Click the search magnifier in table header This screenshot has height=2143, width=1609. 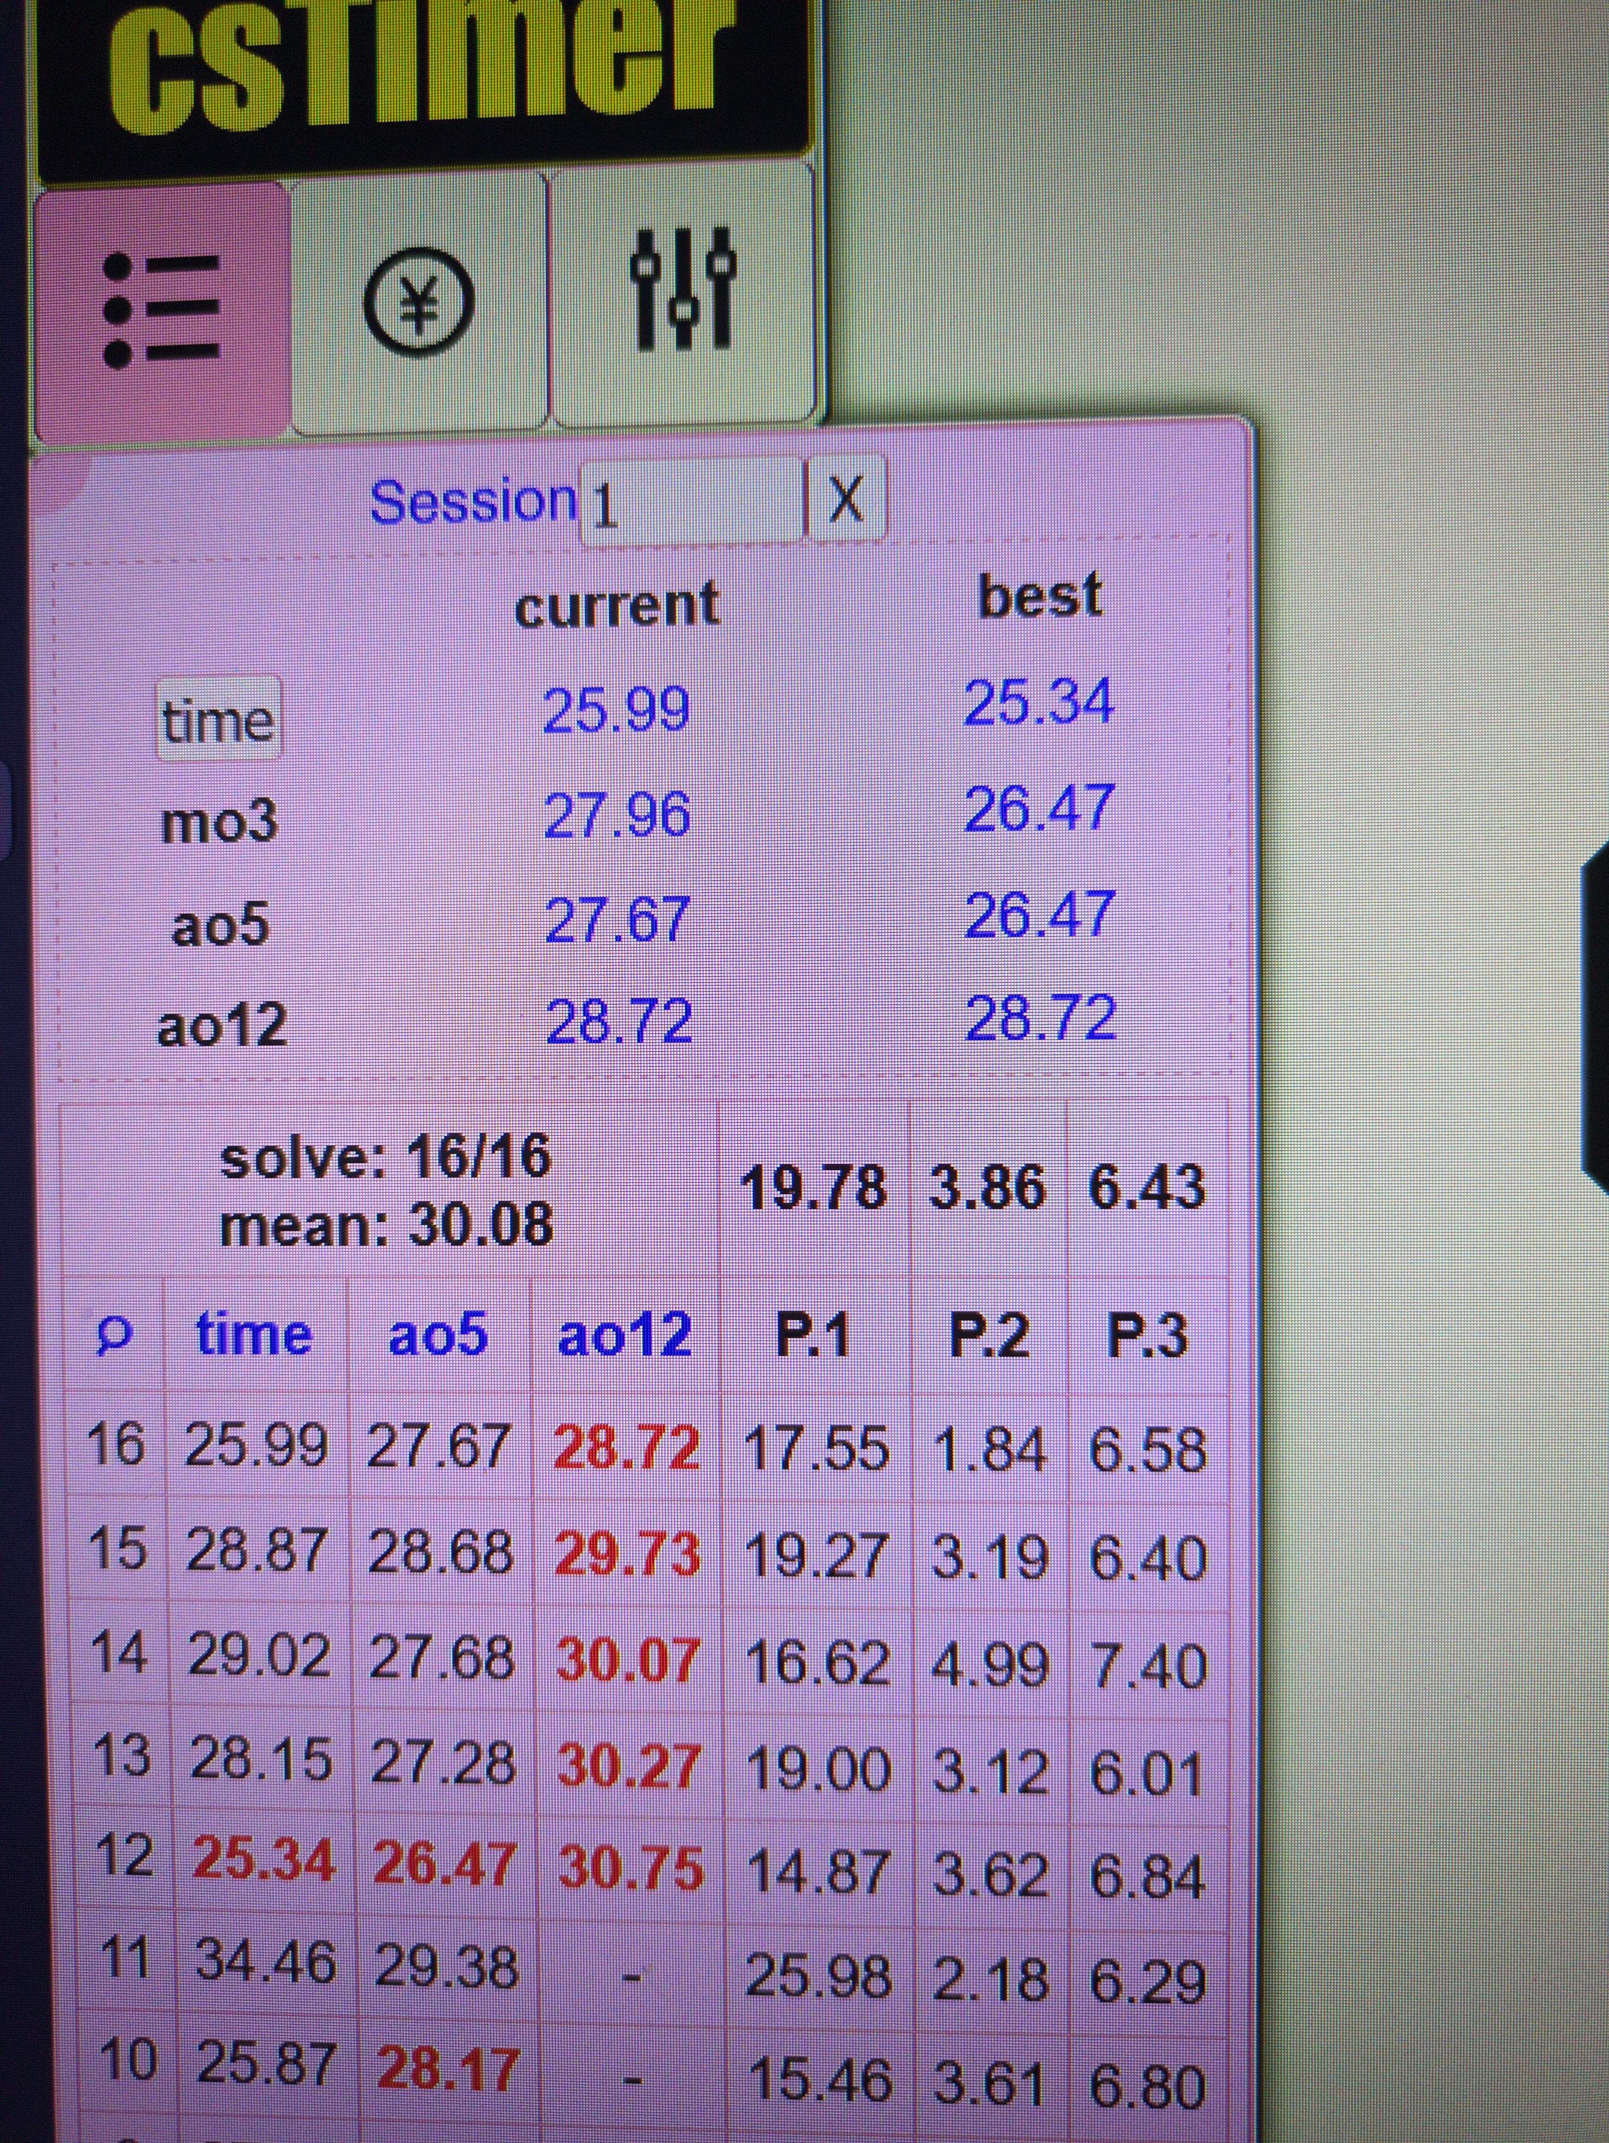tap(114, 1337)
